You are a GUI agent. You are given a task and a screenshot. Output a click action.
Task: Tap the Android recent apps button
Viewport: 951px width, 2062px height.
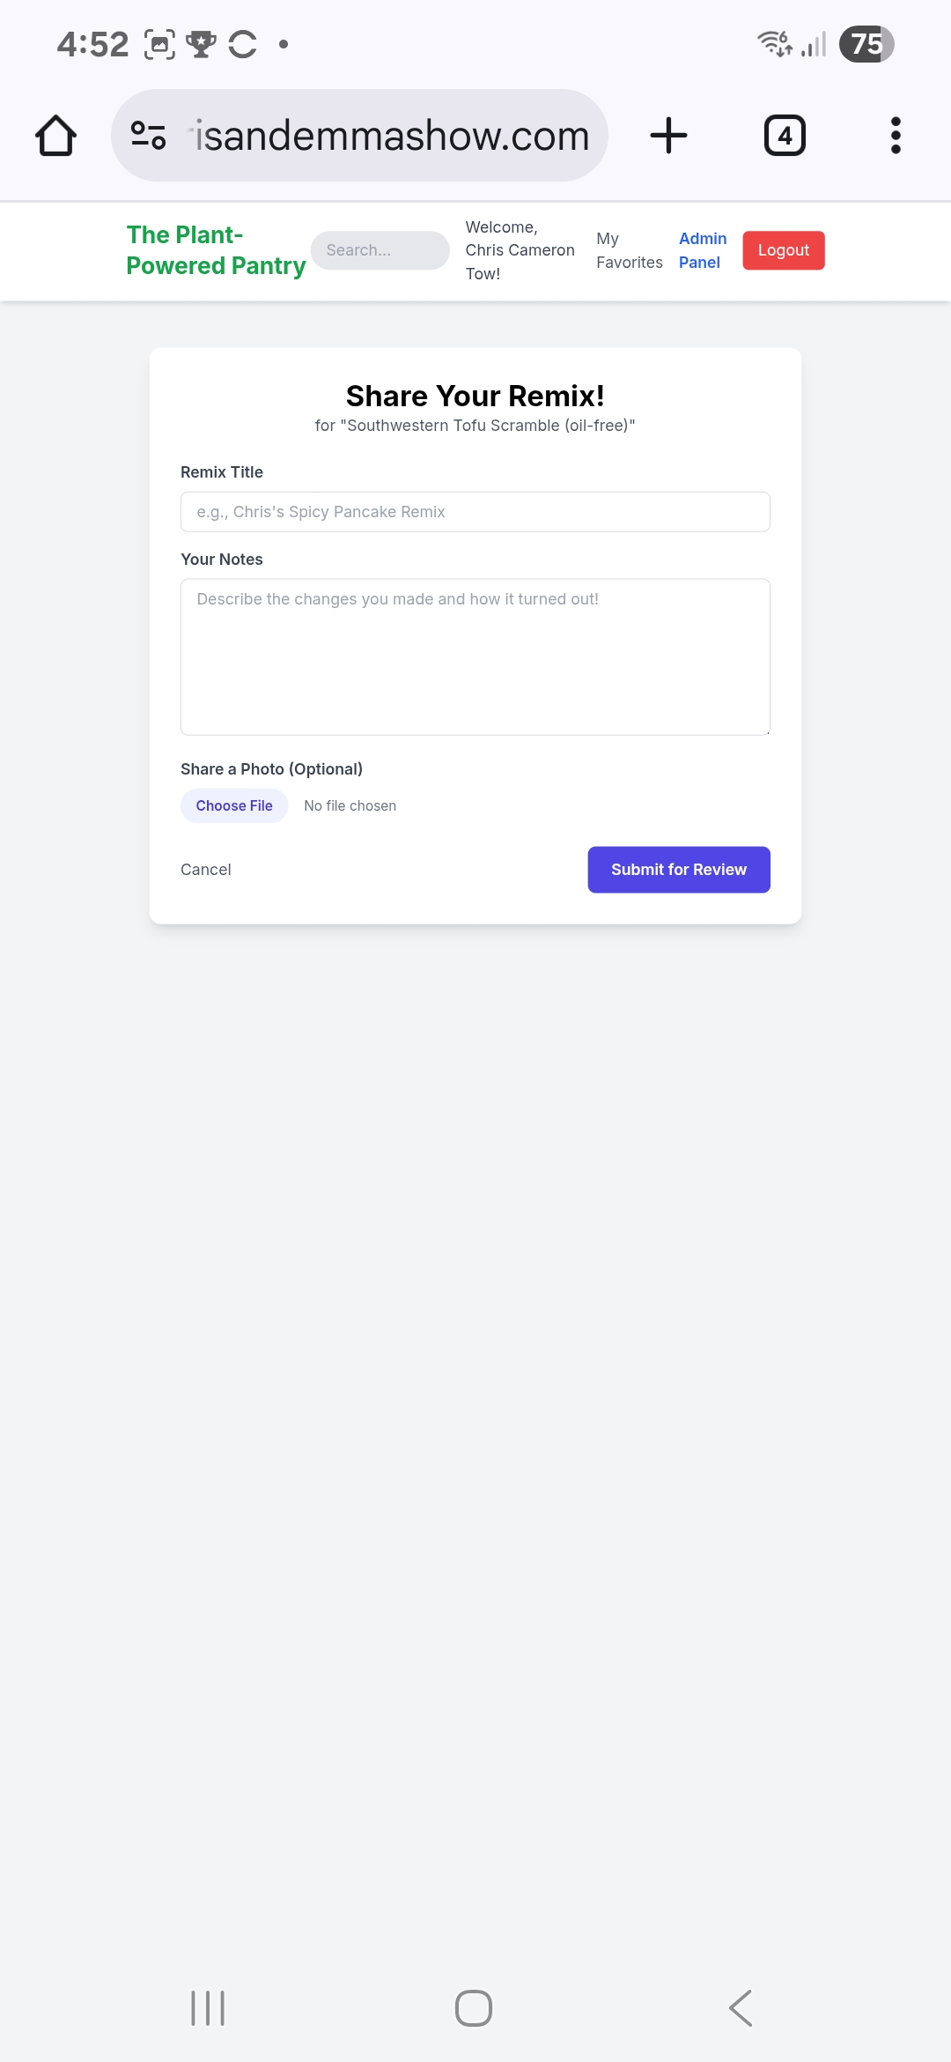208,2007
